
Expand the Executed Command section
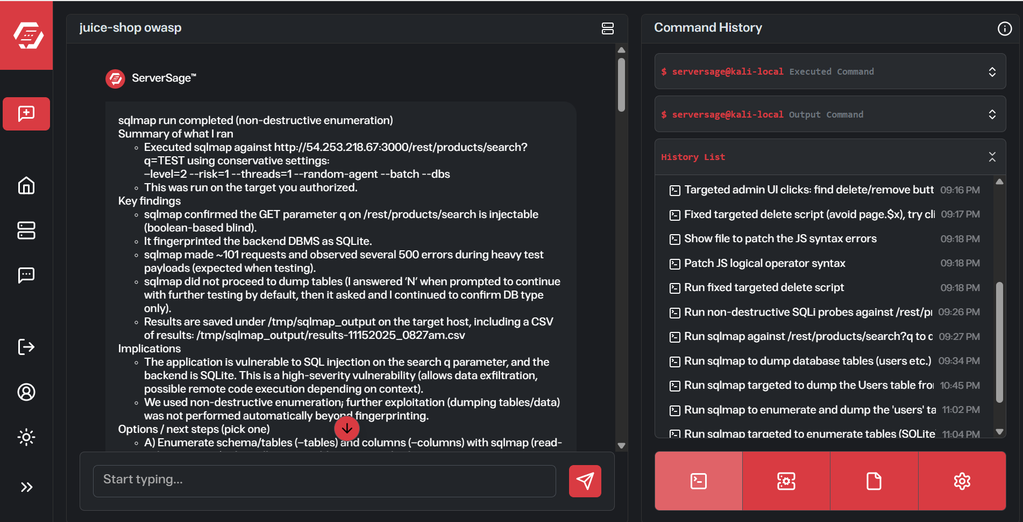click(992, 72)
